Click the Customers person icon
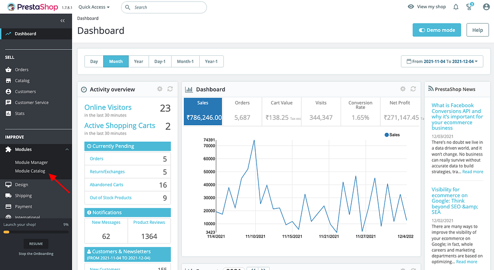 (9, 91)
